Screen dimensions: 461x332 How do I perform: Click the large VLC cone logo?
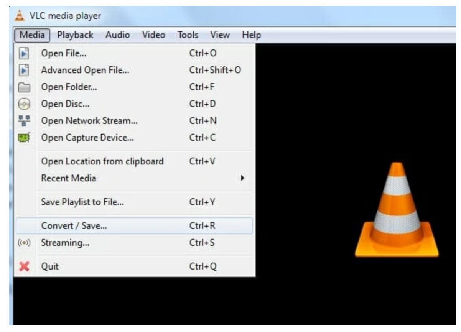[x=397, y=210]
